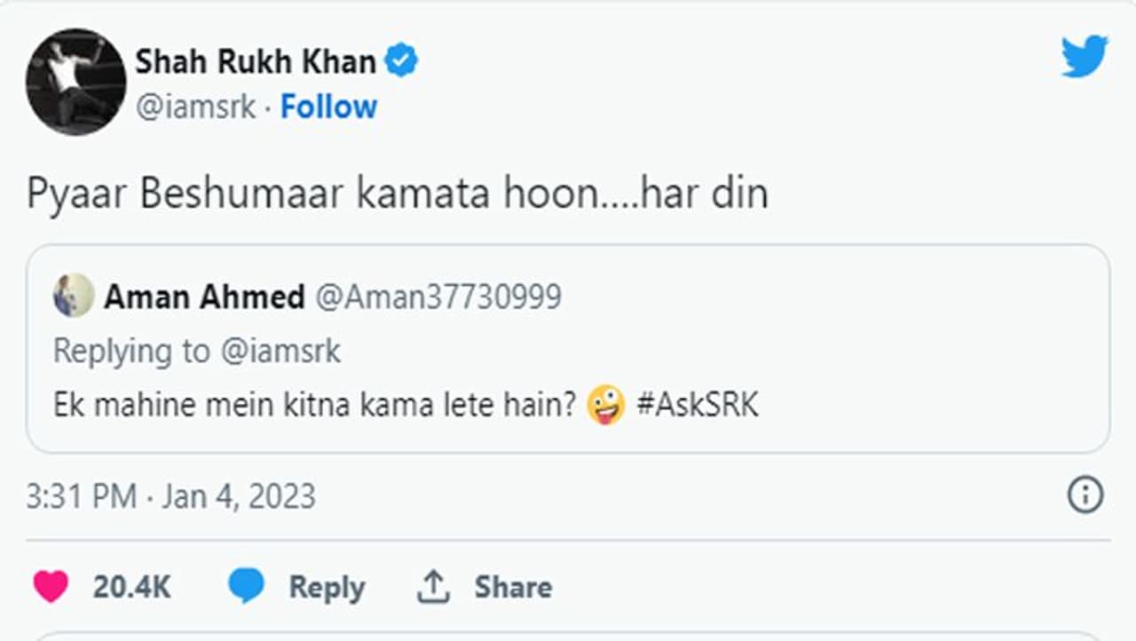
Task: Open Shah Rukh Khan's profile picture
Action: tap(75, 82)
